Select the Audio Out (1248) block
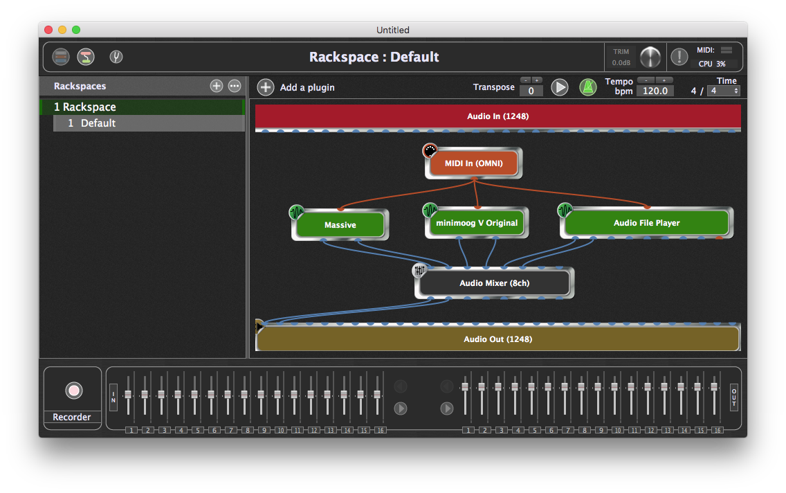The width and height of the screenshot is (786, 493). click(x=497, y=339)
